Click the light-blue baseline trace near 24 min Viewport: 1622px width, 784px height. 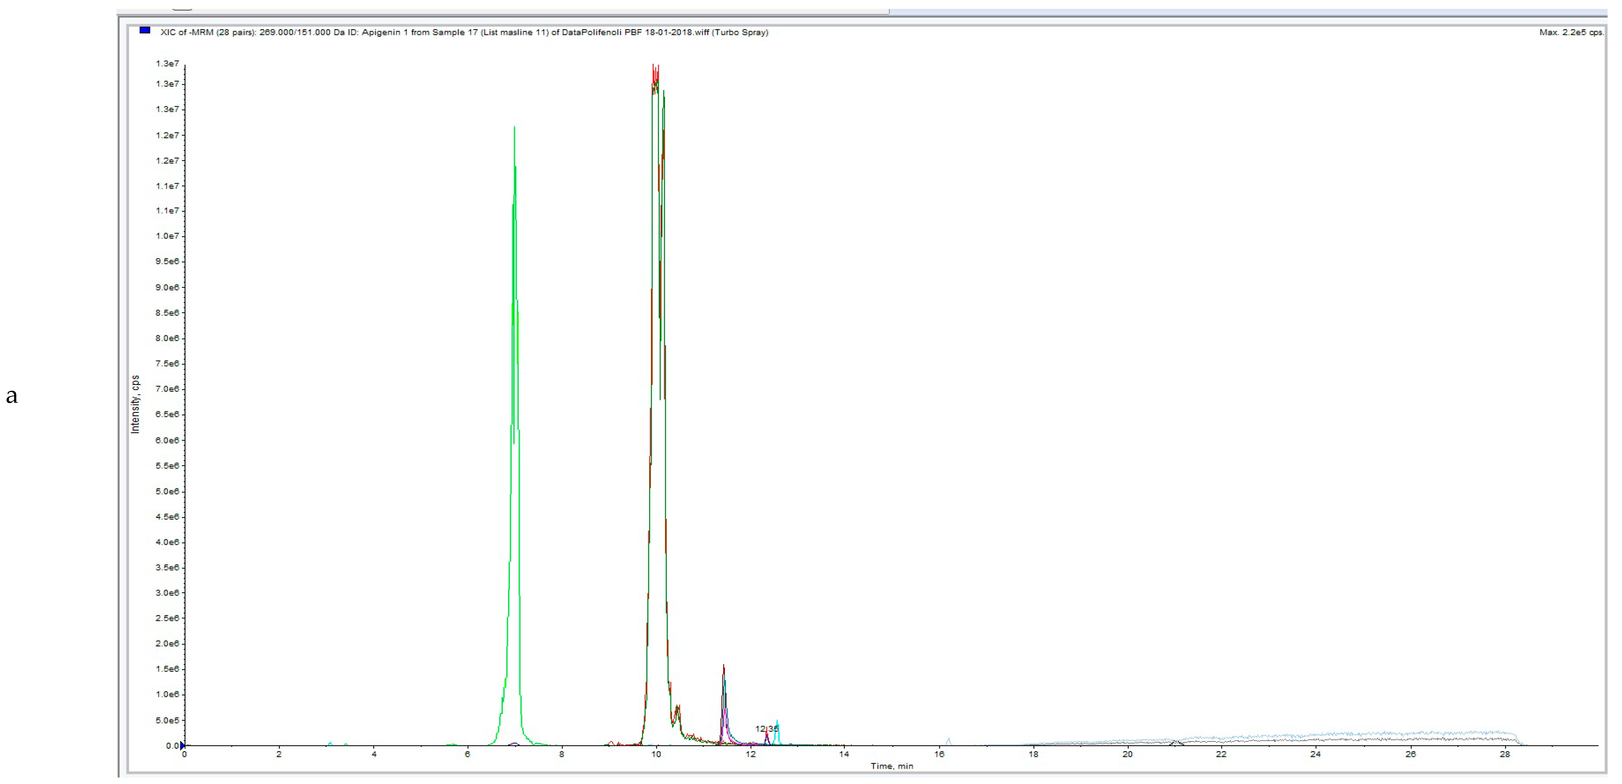[1316, 735]
